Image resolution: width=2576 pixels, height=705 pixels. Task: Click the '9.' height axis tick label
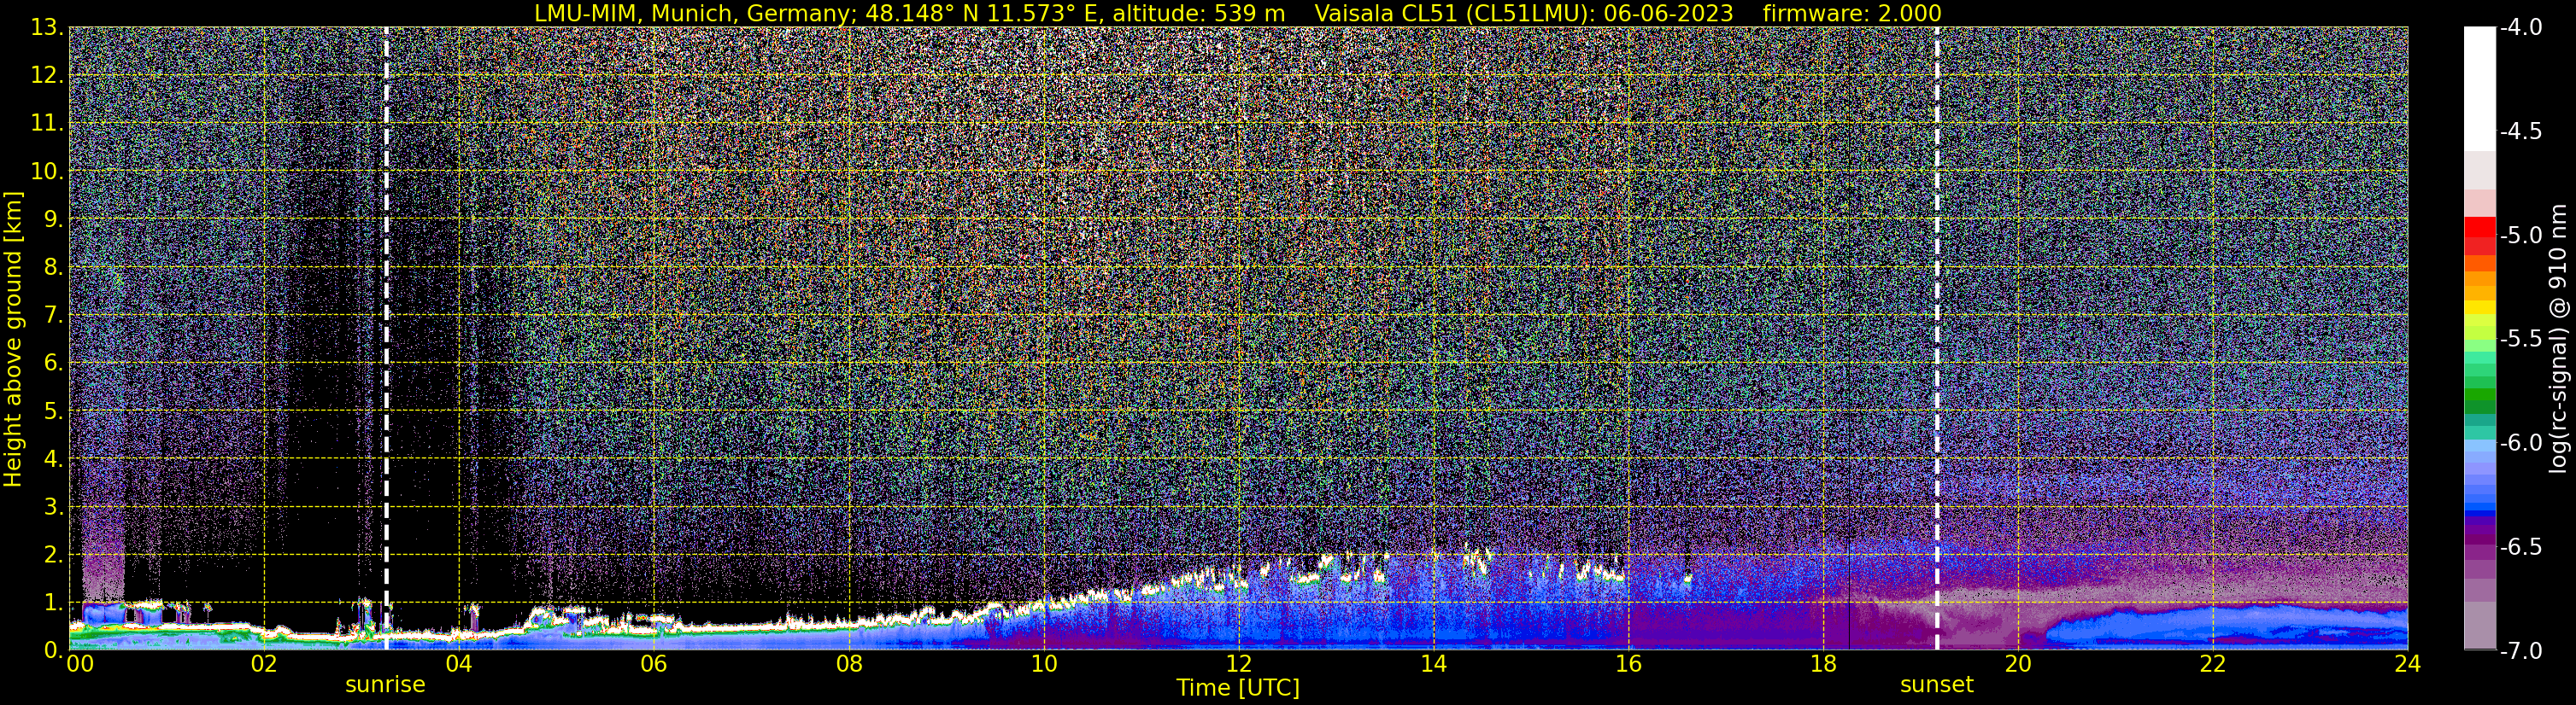(x=53, y=218)
